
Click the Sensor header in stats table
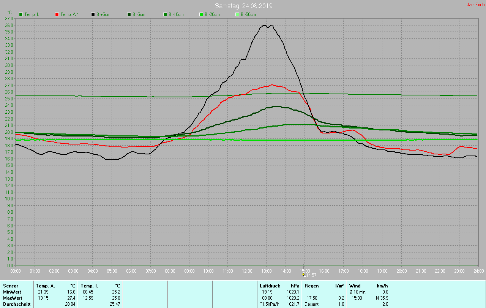tap(11, 286)
